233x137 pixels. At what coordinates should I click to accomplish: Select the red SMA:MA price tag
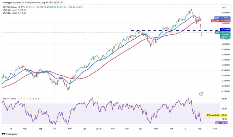pos(221,21)
